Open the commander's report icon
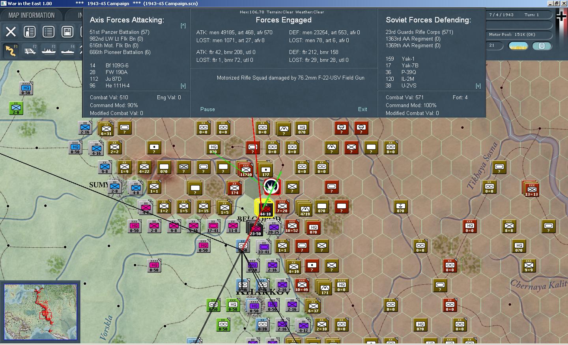Viewport: 568px width, 345px height. click(x=30, y=32)
